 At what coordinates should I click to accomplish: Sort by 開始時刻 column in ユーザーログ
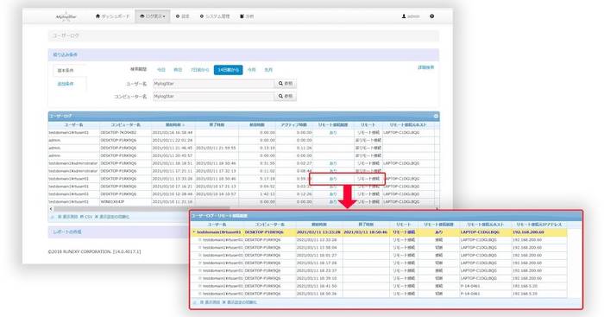(174, 125)
